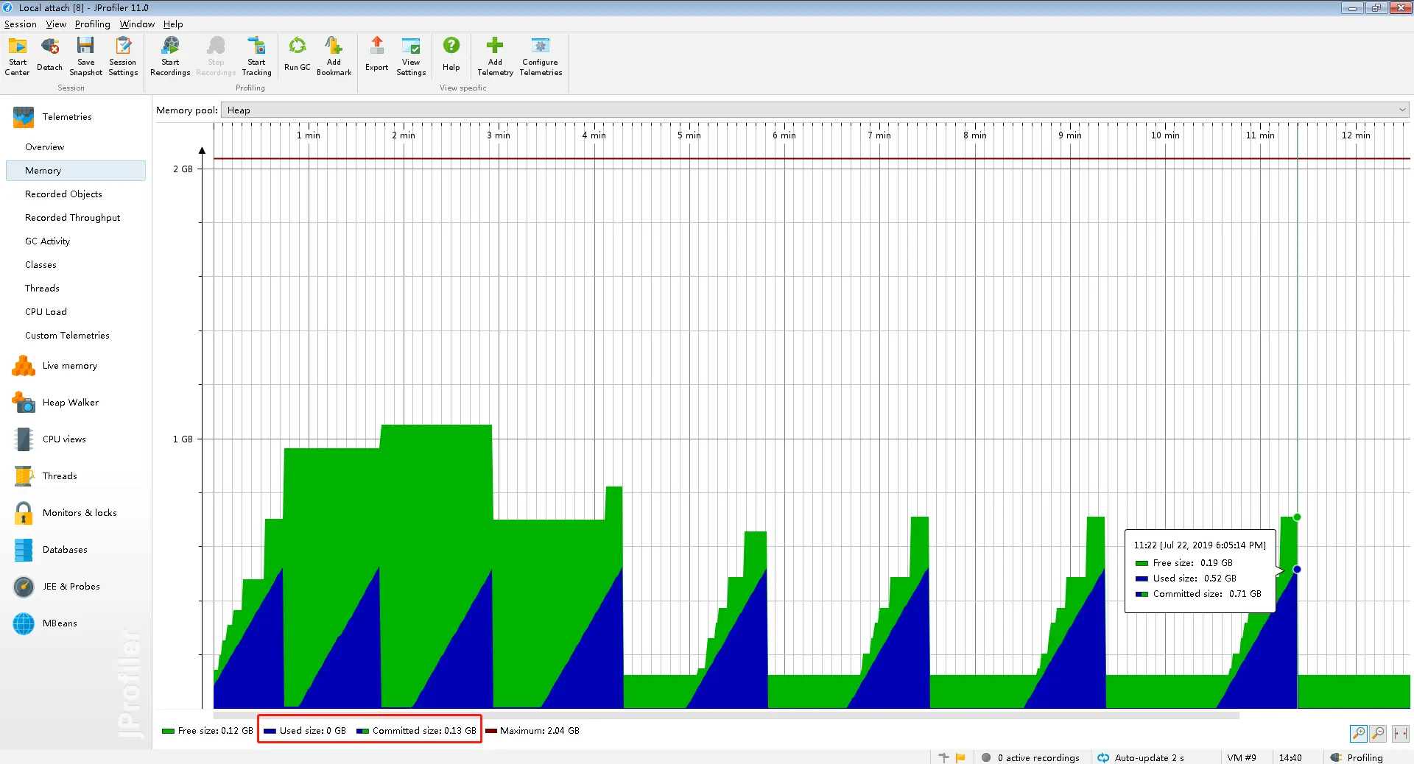Open the Profiling menu
The height and width of the screenshot is (764, 1414).
[x=92, y=24]
